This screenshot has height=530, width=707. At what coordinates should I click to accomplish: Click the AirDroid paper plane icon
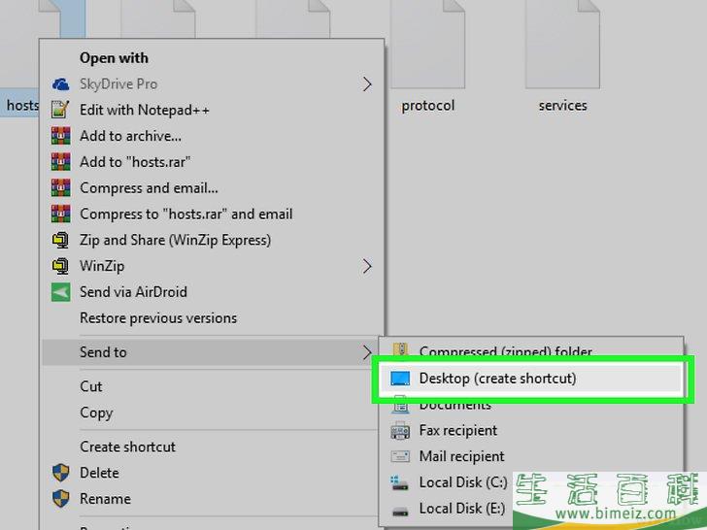point(60,292)
